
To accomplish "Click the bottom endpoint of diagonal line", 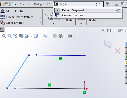I will [x=8, y=88].
